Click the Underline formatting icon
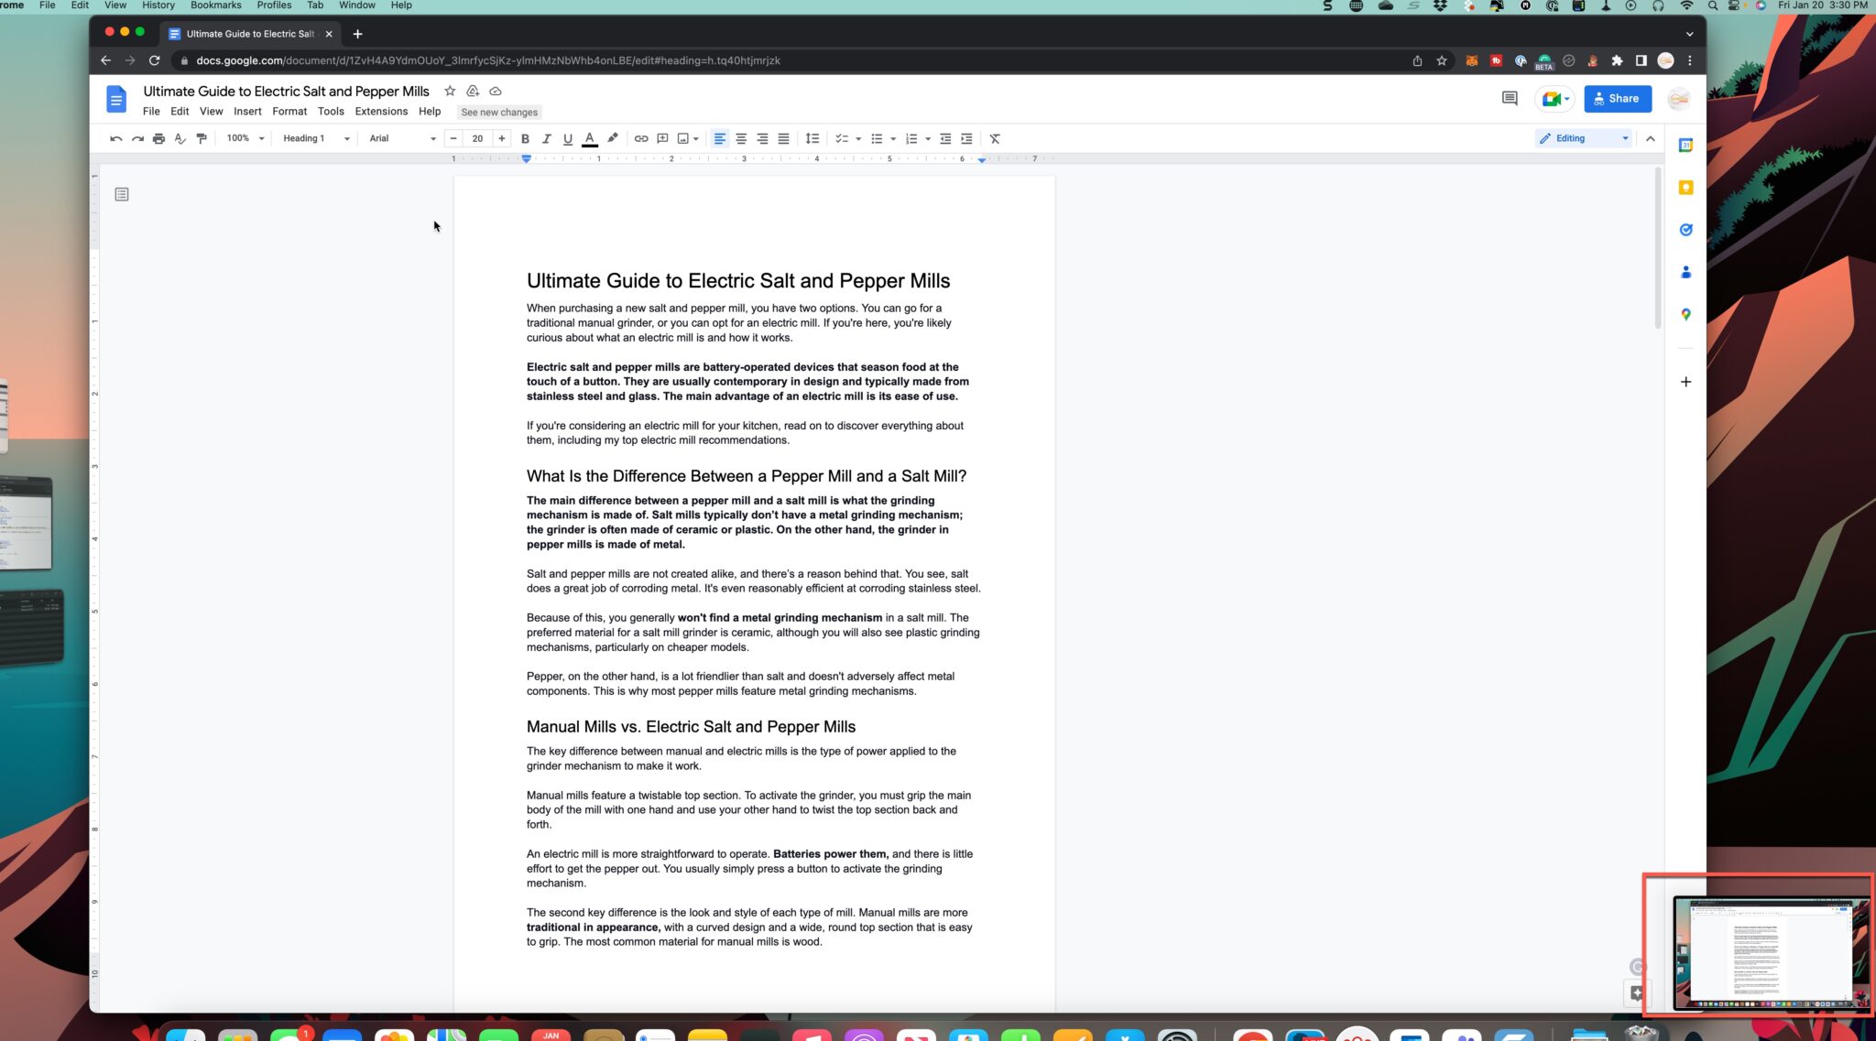 pos(567,137)
